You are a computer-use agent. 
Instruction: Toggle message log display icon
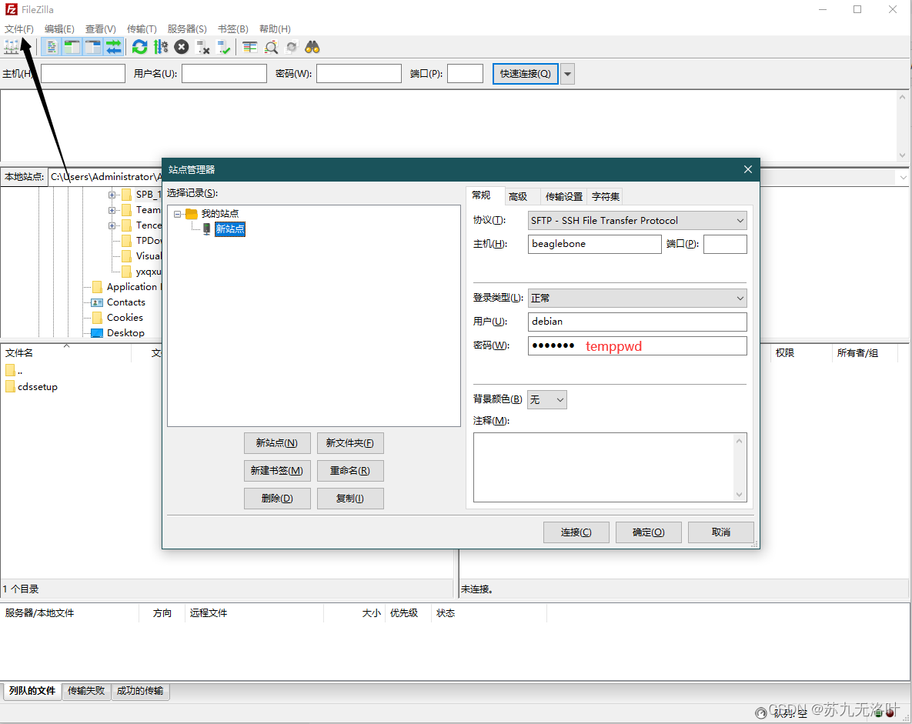pyautogui.click(x=52, y=47)
